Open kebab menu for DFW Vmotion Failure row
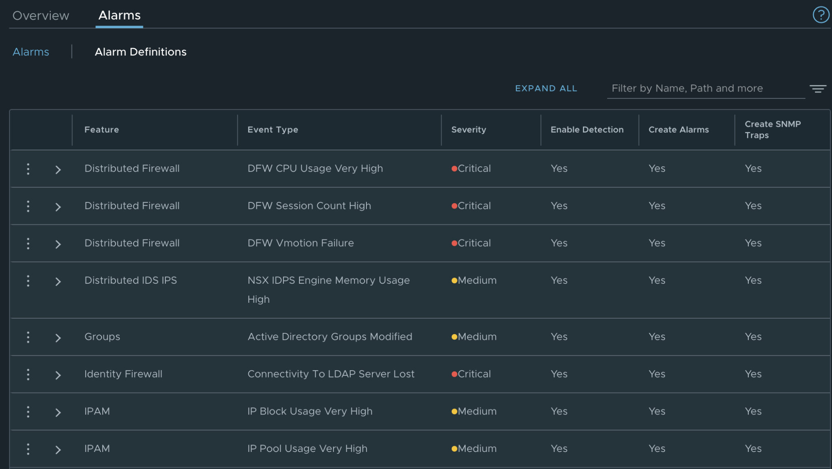 28,243
